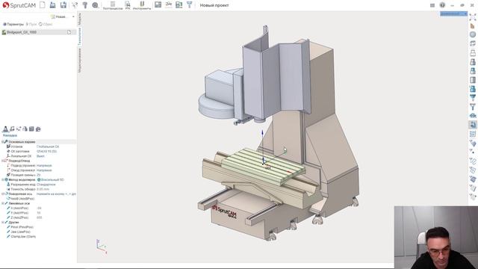Switch to the Моделирование vertical tab

pyautogui.click(x=80, y=60)
